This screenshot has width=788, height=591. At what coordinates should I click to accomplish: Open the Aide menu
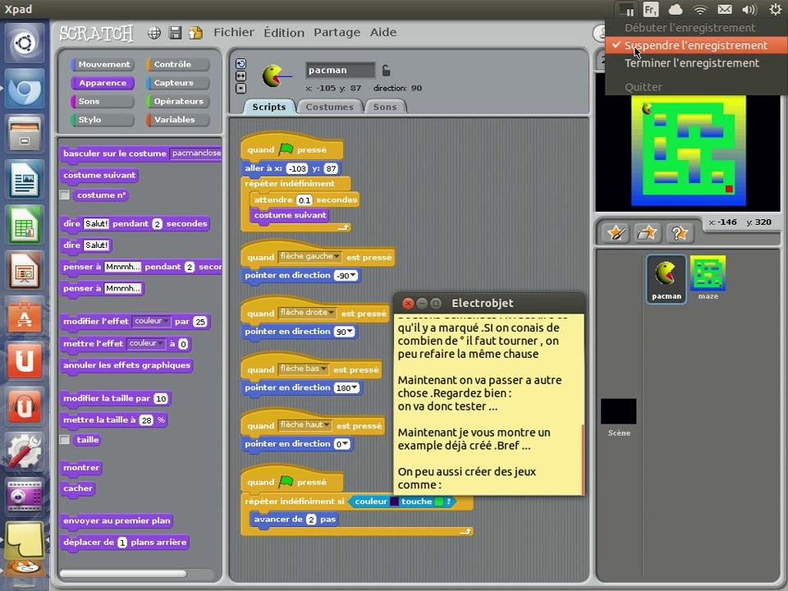coord(383,32)
